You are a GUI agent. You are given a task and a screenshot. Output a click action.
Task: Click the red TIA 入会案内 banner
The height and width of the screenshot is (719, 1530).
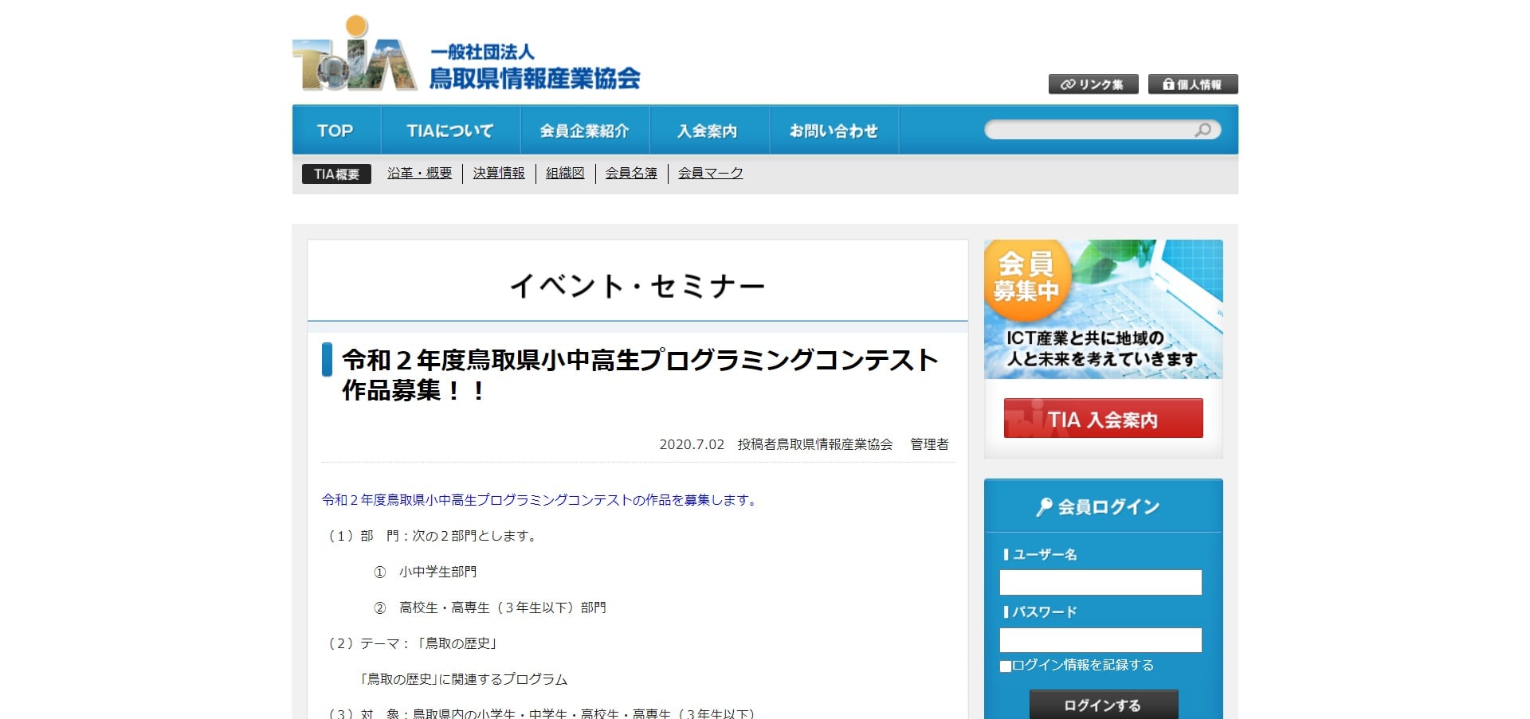(x=1103, y=419)
